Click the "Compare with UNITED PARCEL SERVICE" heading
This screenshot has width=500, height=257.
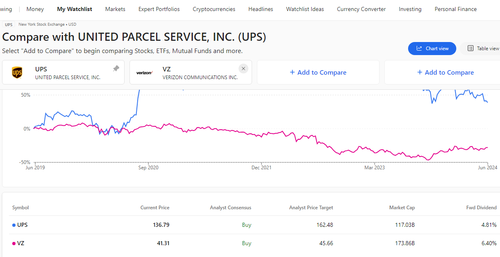(x=134, y=37)
